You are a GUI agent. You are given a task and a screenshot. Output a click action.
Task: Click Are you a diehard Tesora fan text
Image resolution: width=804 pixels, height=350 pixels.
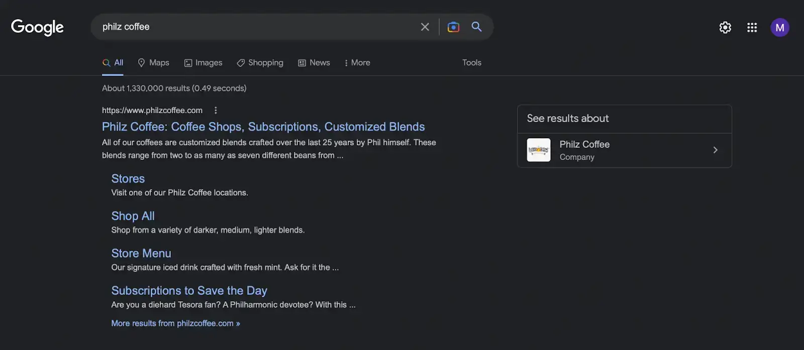point(233,305)
